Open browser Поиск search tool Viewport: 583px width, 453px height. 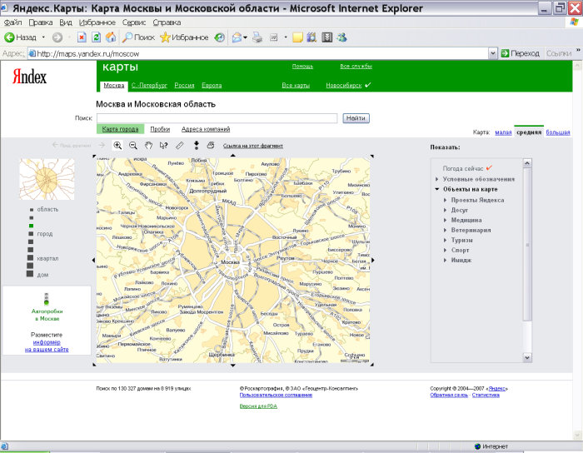[x=138, y=37]
